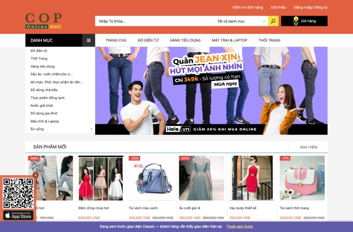The height and width of the screenshot is (232, 353).
Task: Open the shopping cart icon
Action: (296, 21)
